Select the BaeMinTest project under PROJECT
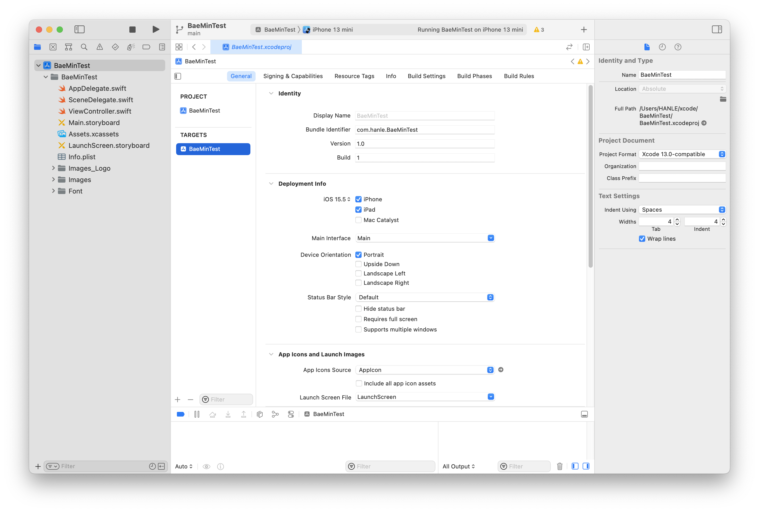 click(x=204, y=110)
